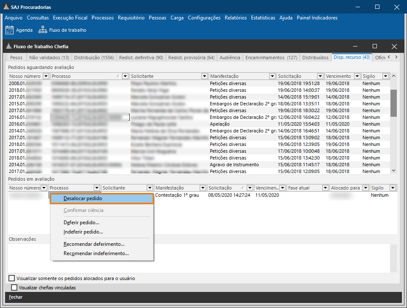Enable Visualizar somente os pedidos alocados checkbox
Viewport: 407px width, 308px height.
(x=12, y=278)
